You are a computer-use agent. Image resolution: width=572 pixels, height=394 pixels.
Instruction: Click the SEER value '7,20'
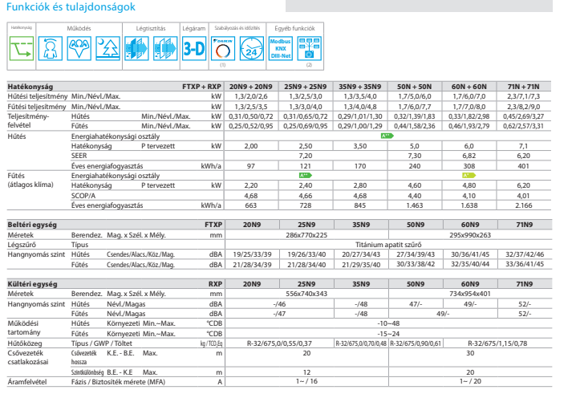[306, 156]
